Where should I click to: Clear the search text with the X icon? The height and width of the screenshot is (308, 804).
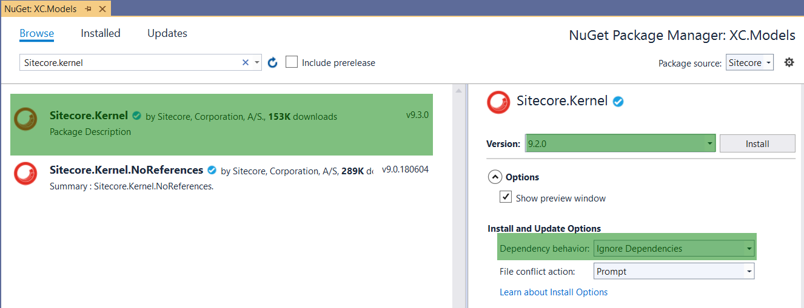point(246,62)
